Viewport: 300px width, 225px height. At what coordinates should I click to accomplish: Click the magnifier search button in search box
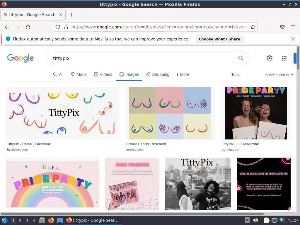(x=241, y=58)
